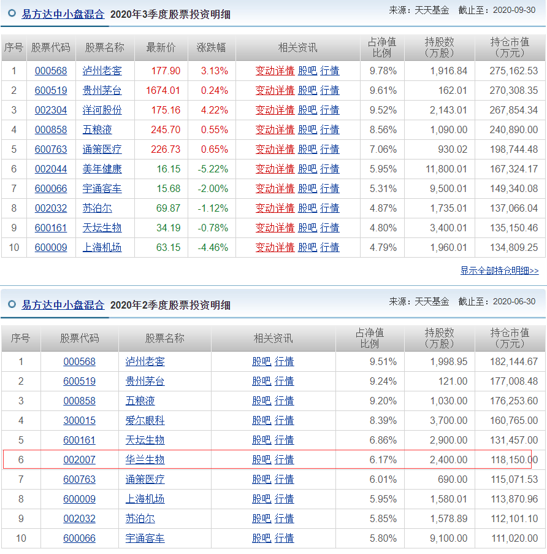Open stock code 000568 in Q3 table

tap(51, 71)
